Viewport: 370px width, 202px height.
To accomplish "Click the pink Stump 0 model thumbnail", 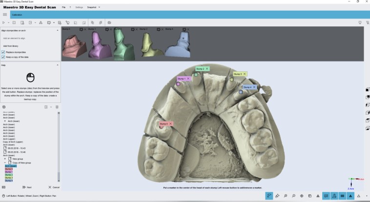I will click(x=74, y=46).
